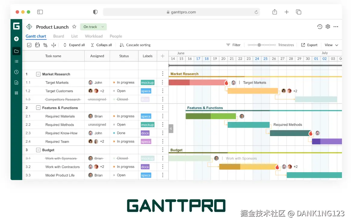Collapse the Market Research group

38,74
